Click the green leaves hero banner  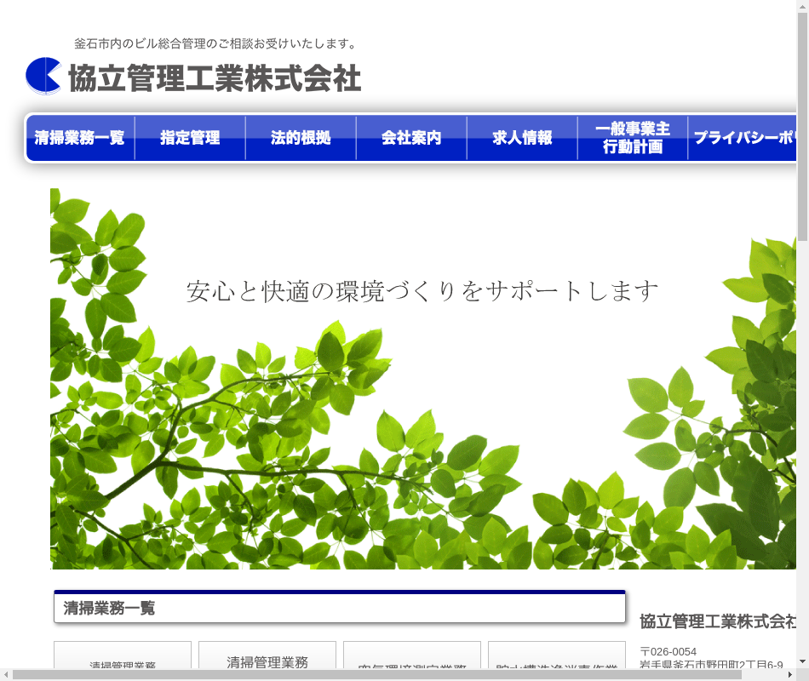423,379
